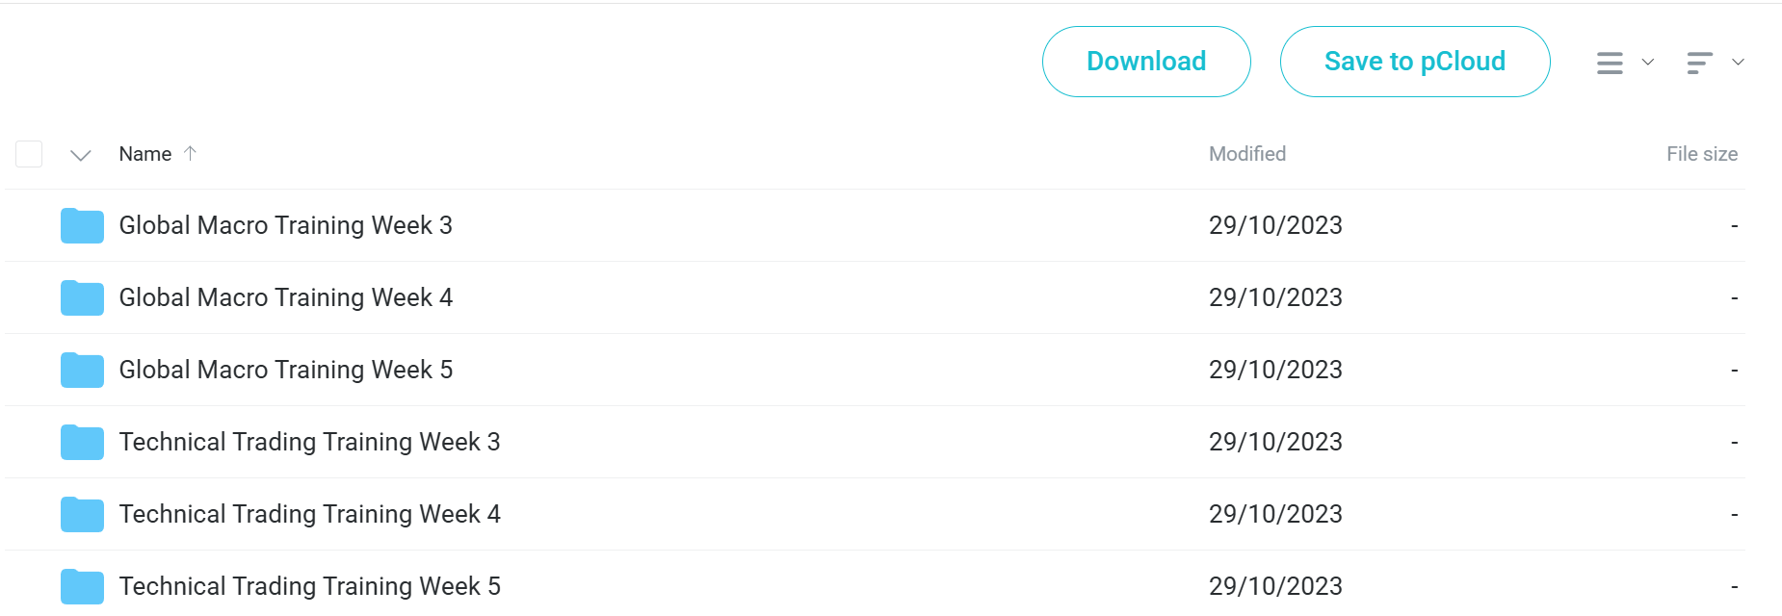The image size is (1782, 616).
Task: Reverse sort via the Name ascending arrow
Action: [x=190, y=153]
